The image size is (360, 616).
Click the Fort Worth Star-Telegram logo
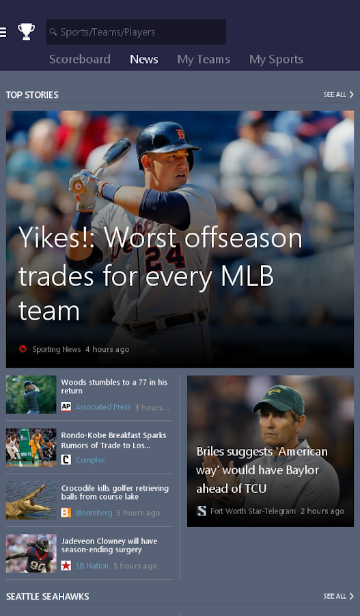[x=202, y=511]
